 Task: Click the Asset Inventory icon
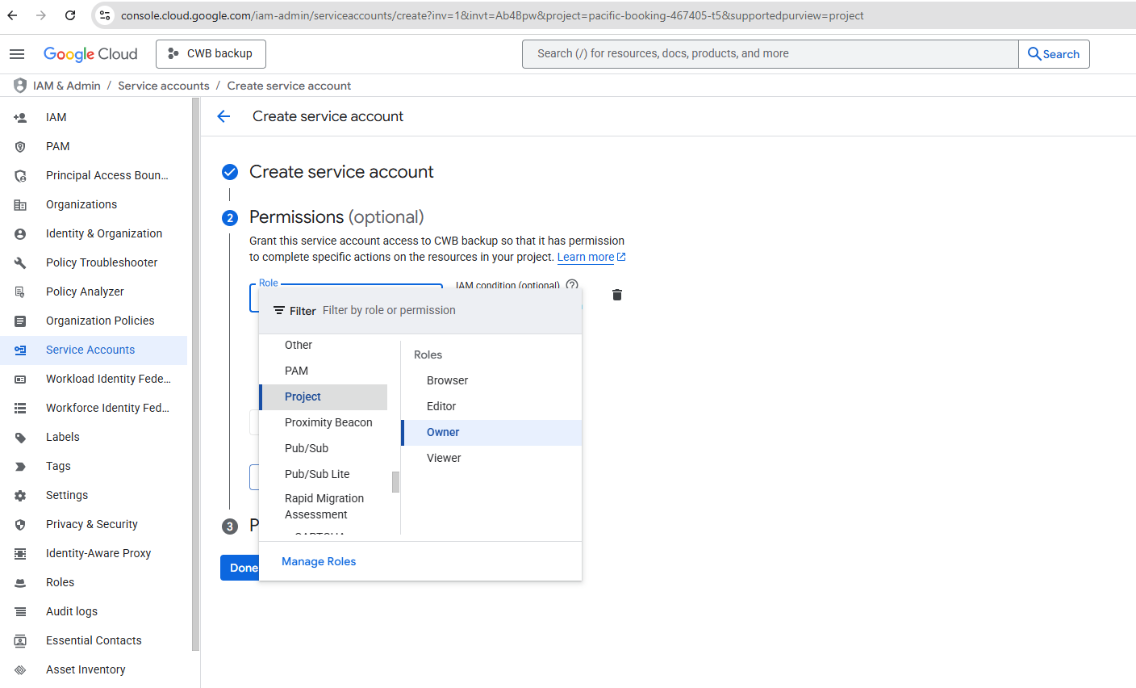pyautogui.click(x=20, y=669)
